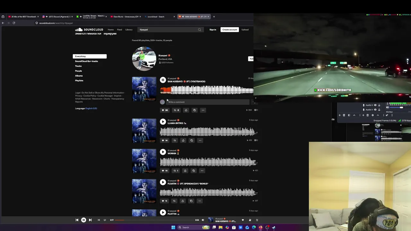Go to SoundCloud Home
Screen dimensions: 411x231
[x=110, y=30]
